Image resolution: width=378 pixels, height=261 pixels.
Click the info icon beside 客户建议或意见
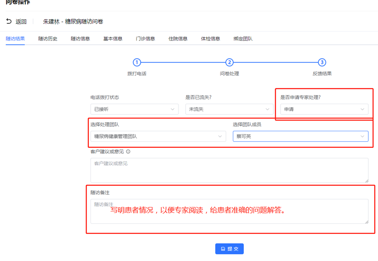(x=128, y=152)
